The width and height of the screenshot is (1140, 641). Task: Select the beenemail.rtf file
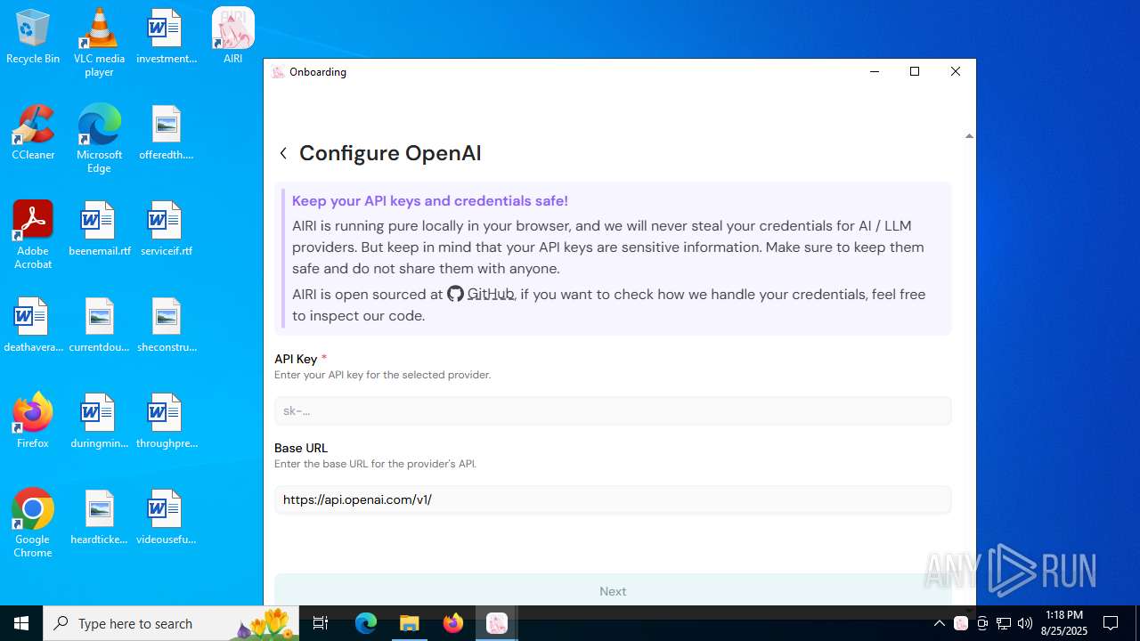coord(99,228)
